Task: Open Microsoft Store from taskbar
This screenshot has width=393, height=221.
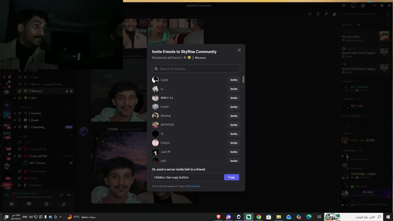Action: pos(269,217)
